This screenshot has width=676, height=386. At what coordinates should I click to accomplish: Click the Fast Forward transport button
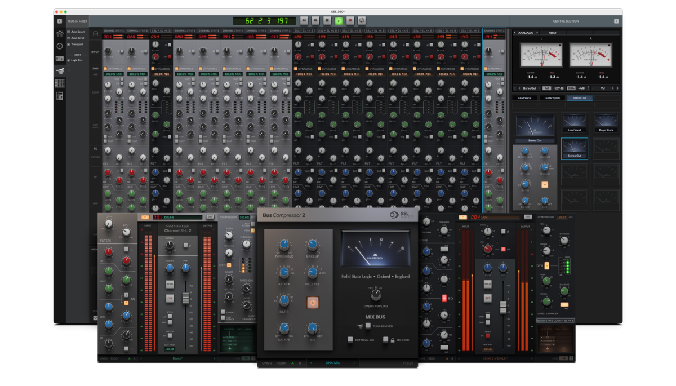click(x=315, y=21)
